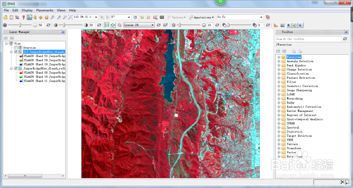353x188 pixels.
Task: Select the Favorites toolbox folder
Action: [x=294, y=57]
